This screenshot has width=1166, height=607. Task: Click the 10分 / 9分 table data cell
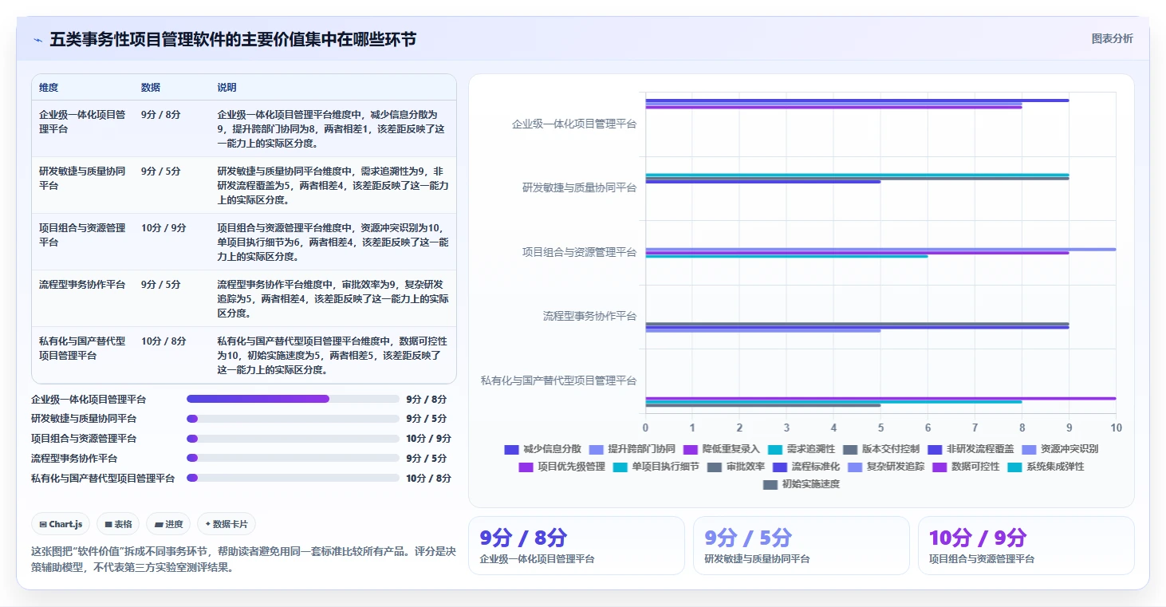[x=163, y=228]
